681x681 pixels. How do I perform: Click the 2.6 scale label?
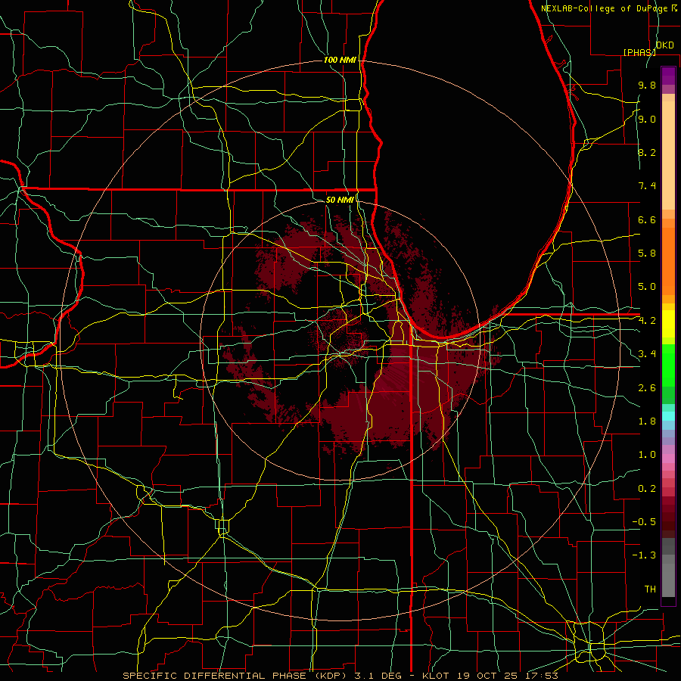pyautogui.click(x=647, y=388)
